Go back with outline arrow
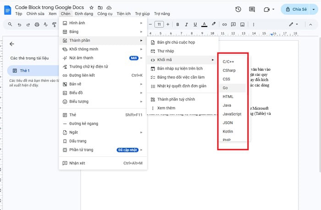 coord(12,44)
